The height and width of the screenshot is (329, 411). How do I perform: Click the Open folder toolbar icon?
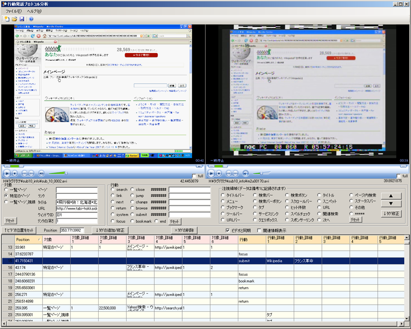pyautogui.click(x=14, y=19)
